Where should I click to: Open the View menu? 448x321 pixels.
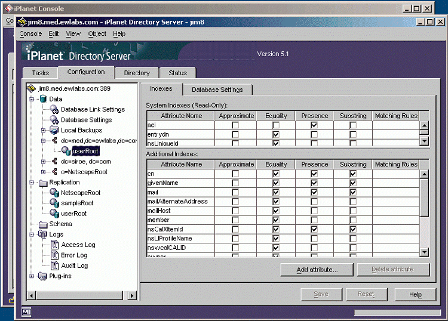click(x=73, y=33)
